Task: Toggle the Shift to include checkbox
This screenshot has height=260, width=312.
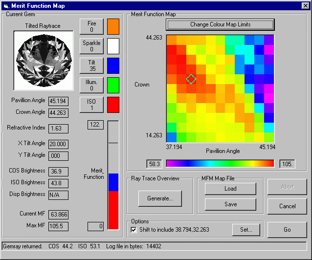Action: point(134,229)
